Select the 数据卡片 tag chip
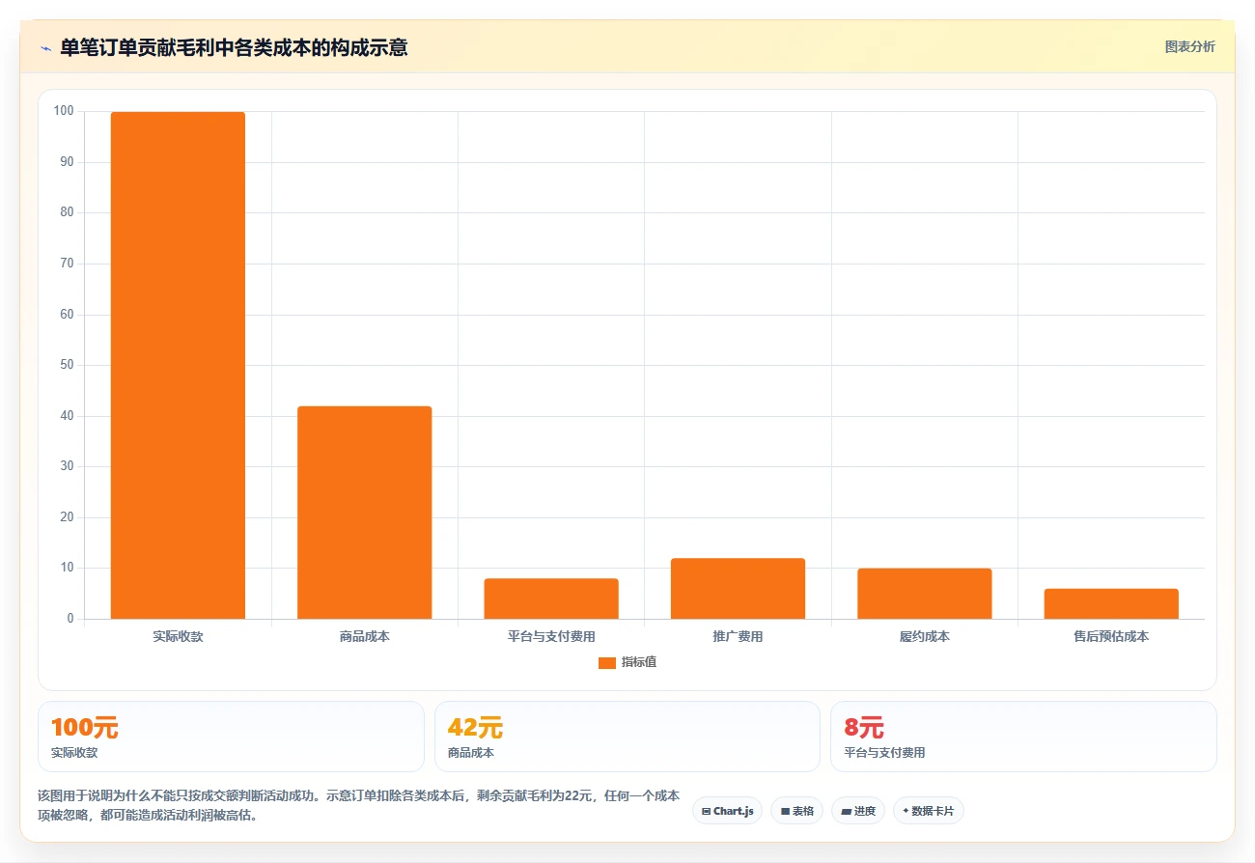The width and height of the screenshot is (1255, 863). pyautogui.click(x=929, y=811)
